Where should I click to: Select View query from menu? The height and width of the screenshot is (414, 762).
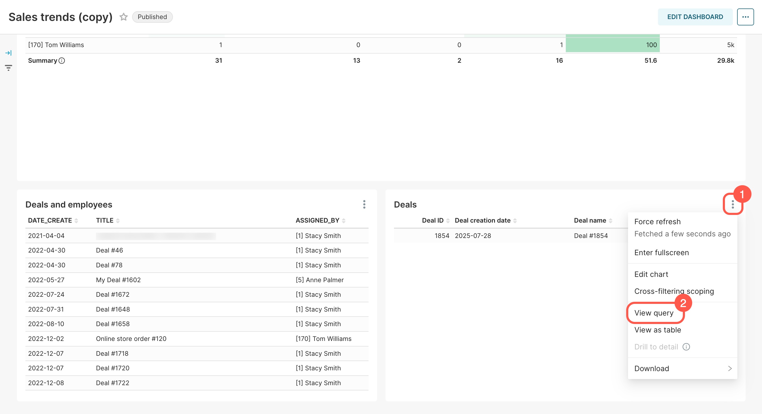click(654, 313)
